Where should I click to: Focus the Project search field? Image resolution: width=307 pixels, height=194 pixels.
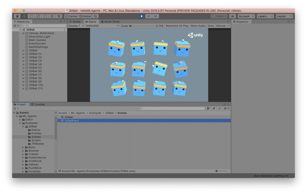172,109
